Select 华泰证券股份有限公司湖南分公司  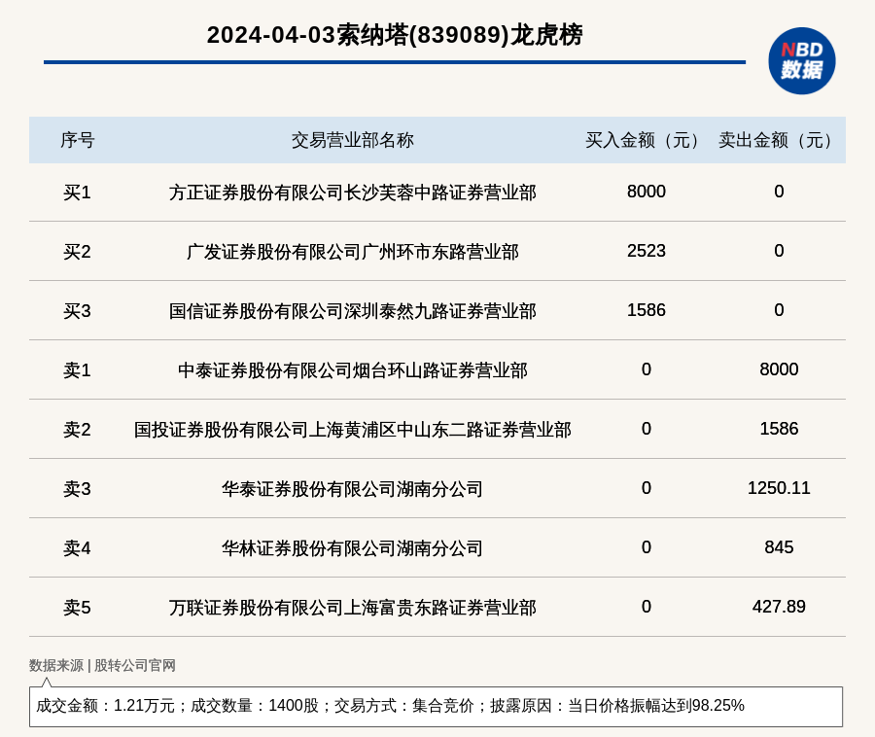click(x=353, y=489)
